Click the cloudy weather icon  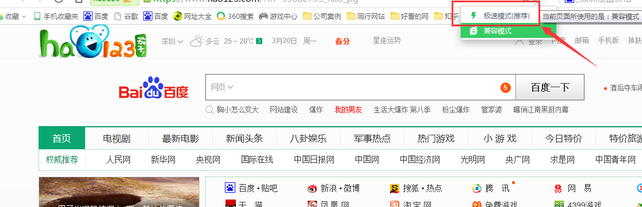click(196, 41)
